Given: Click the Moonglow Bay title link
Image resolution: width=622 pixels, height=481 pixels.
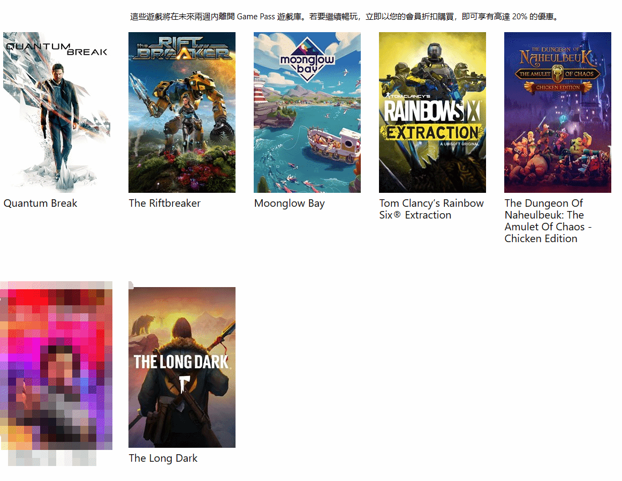Looking at the screenshot, I should click(x=290, y=204).
